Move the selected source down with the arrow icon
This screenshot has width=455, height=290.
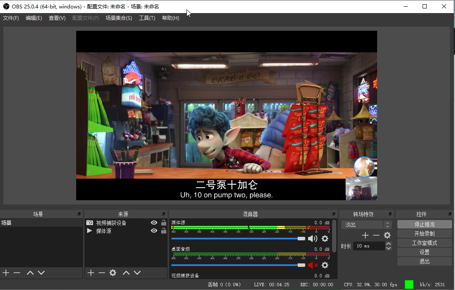pyautogui.click(x=138, y=273)
